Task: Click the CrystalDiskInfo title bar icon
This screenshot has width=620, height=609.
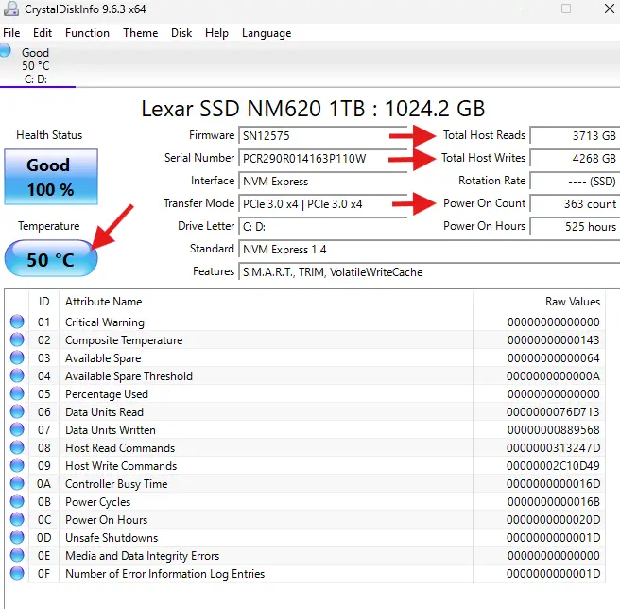Action: coord(10,9)
